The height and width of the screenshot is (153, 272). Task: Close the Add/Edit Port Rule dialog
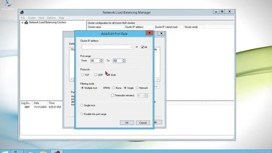pos(149,33)
